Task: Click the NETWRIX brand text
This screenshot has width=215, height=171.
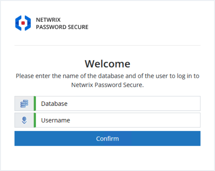Action: 48,20
